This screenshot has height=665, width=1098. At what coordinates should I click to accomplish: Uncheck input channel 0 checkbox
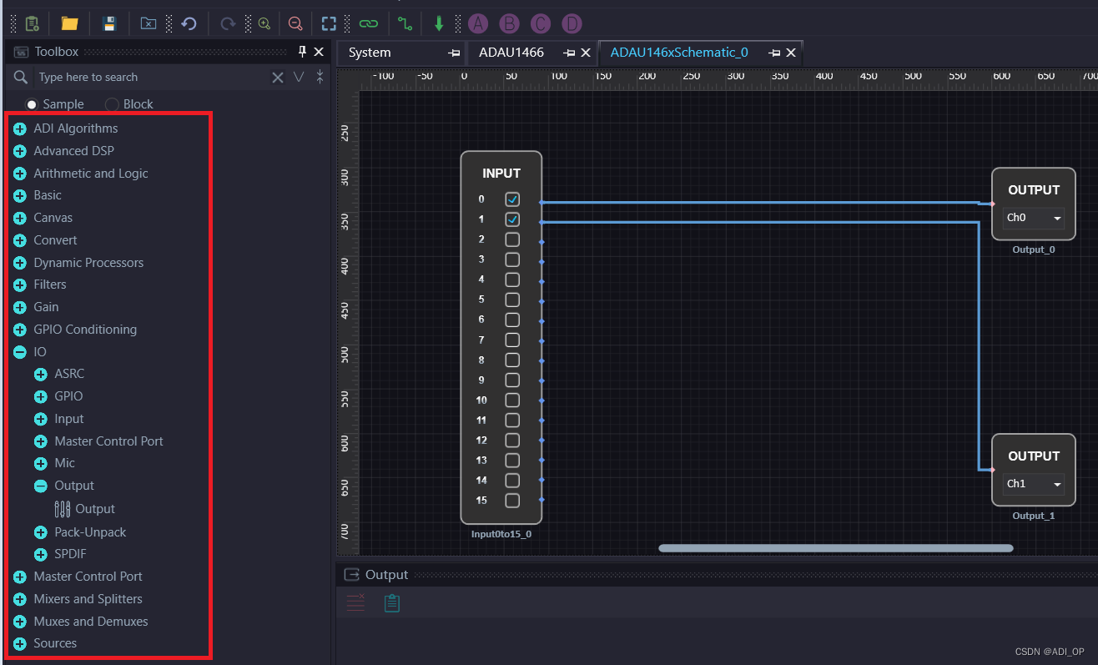[x=512, y=199]
